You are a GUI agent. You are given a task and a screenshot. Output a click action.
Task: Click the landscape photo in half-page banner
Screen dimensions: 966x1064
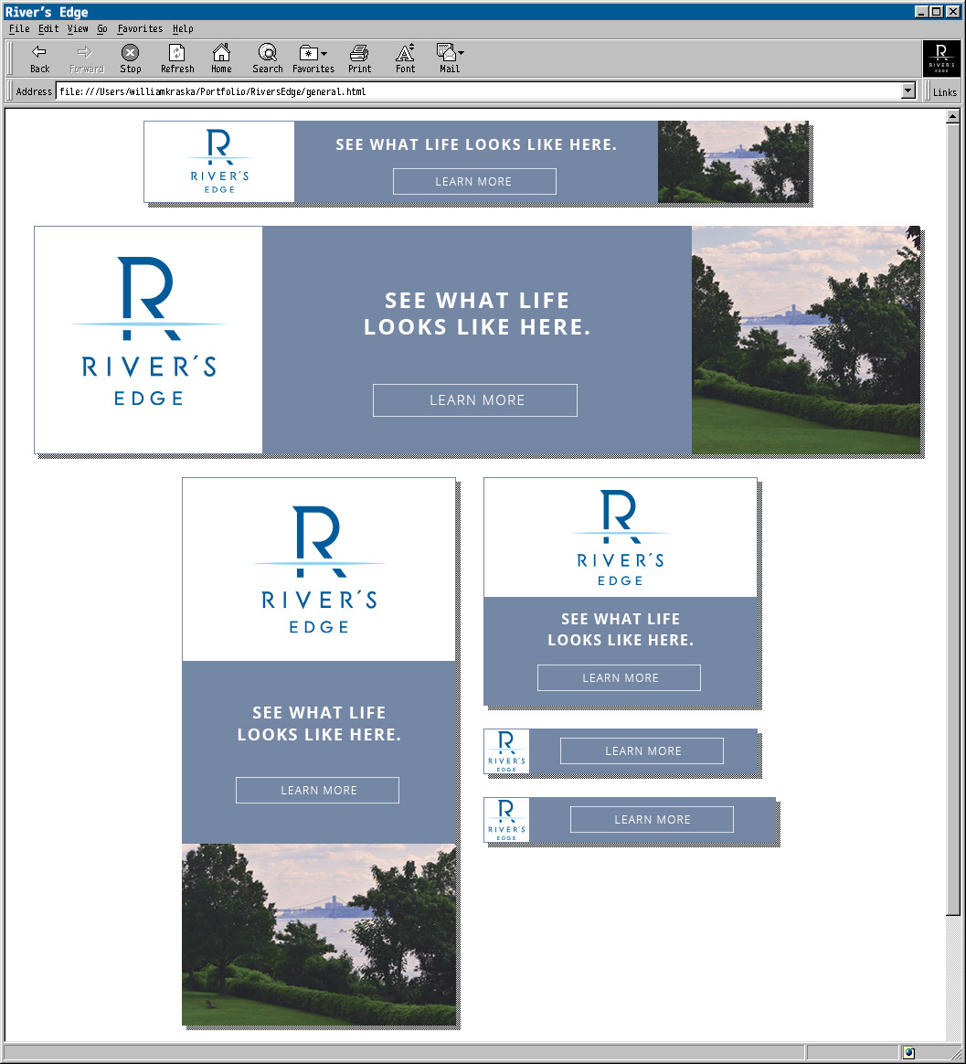319,934
